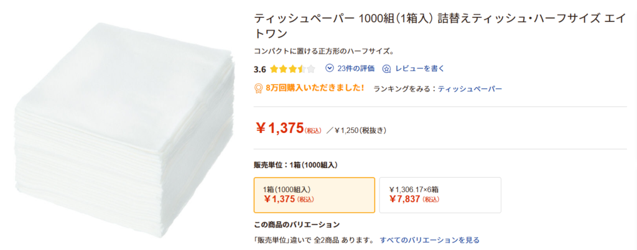Image resolution: width=637 pixels, height=250 pixels.
Task: Open すべてのバリエーションを見る link
Action: (x=429, y=239)
